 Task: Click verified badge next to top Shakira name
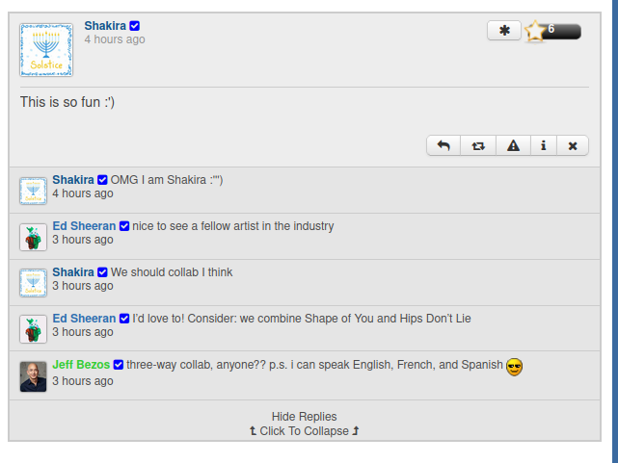134,26
